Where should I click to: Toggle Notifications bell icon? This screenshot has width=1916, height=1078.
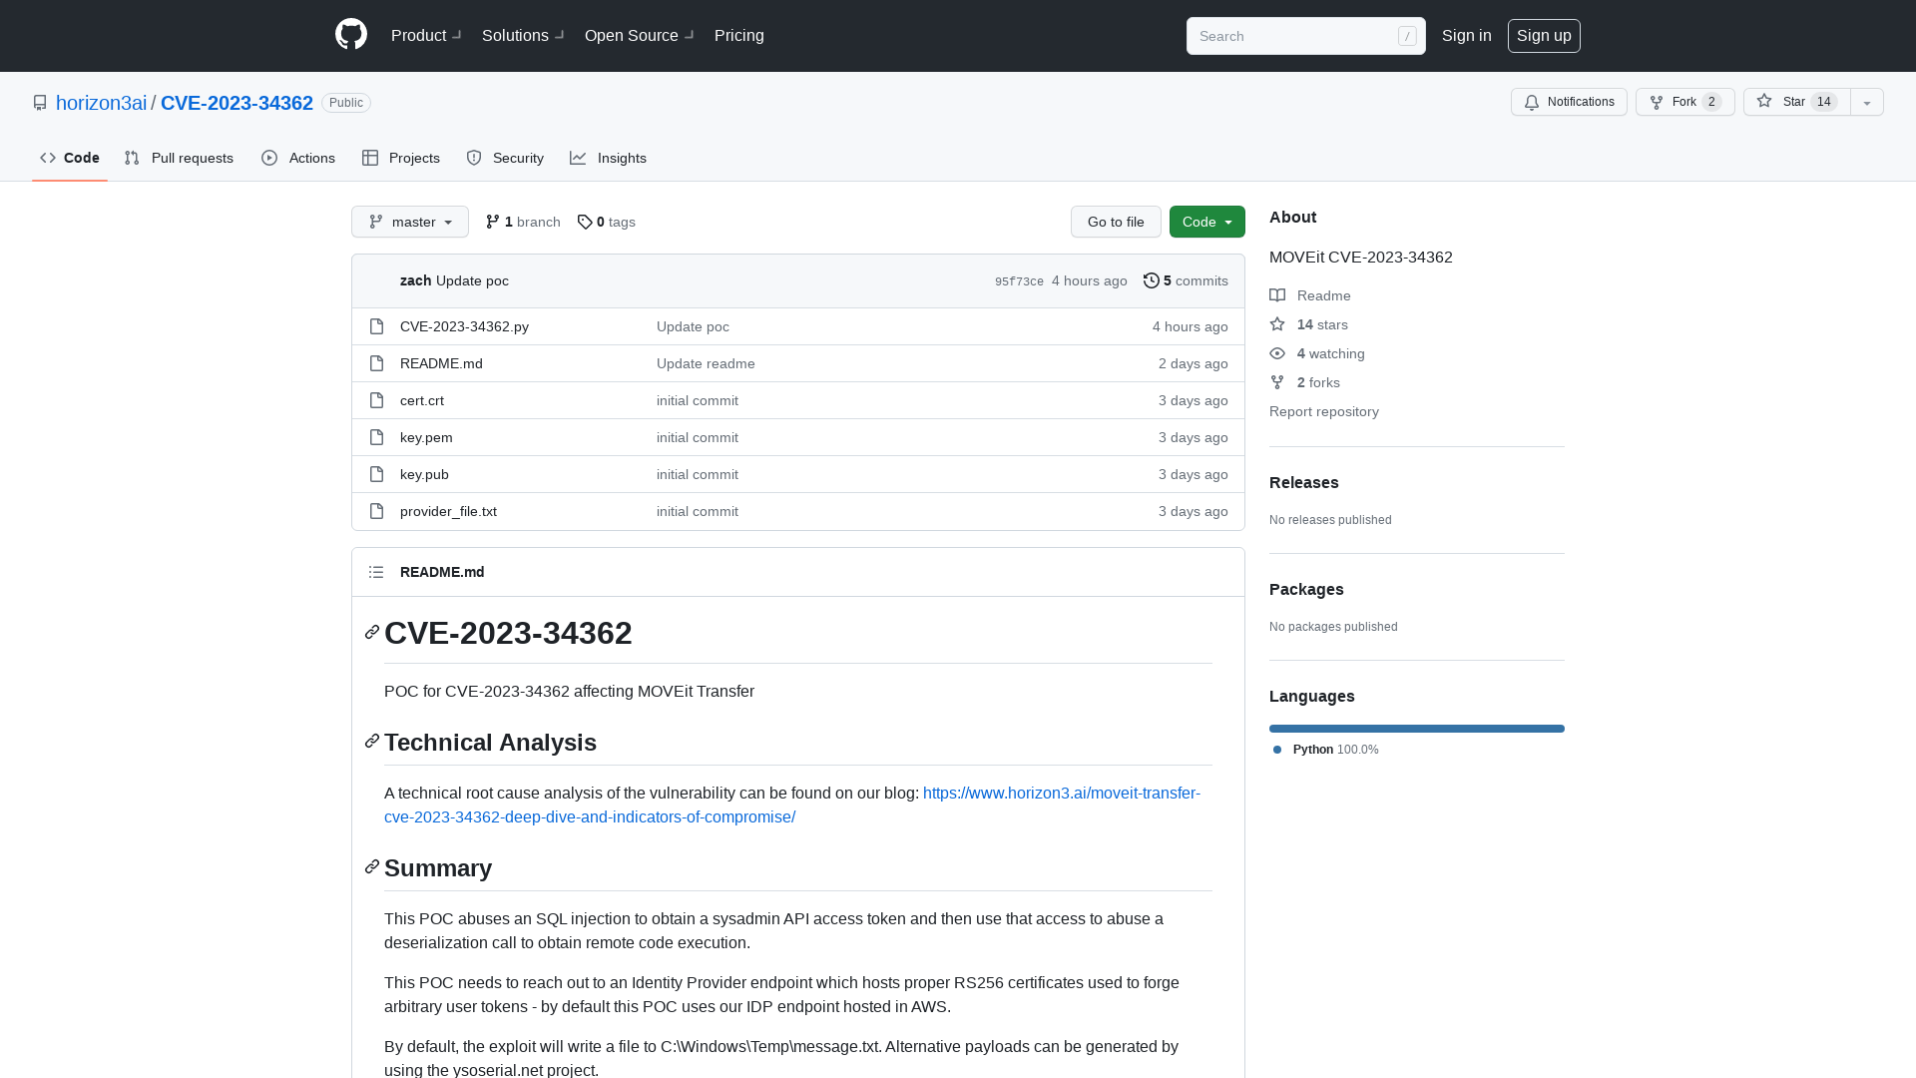(1532, 102)
